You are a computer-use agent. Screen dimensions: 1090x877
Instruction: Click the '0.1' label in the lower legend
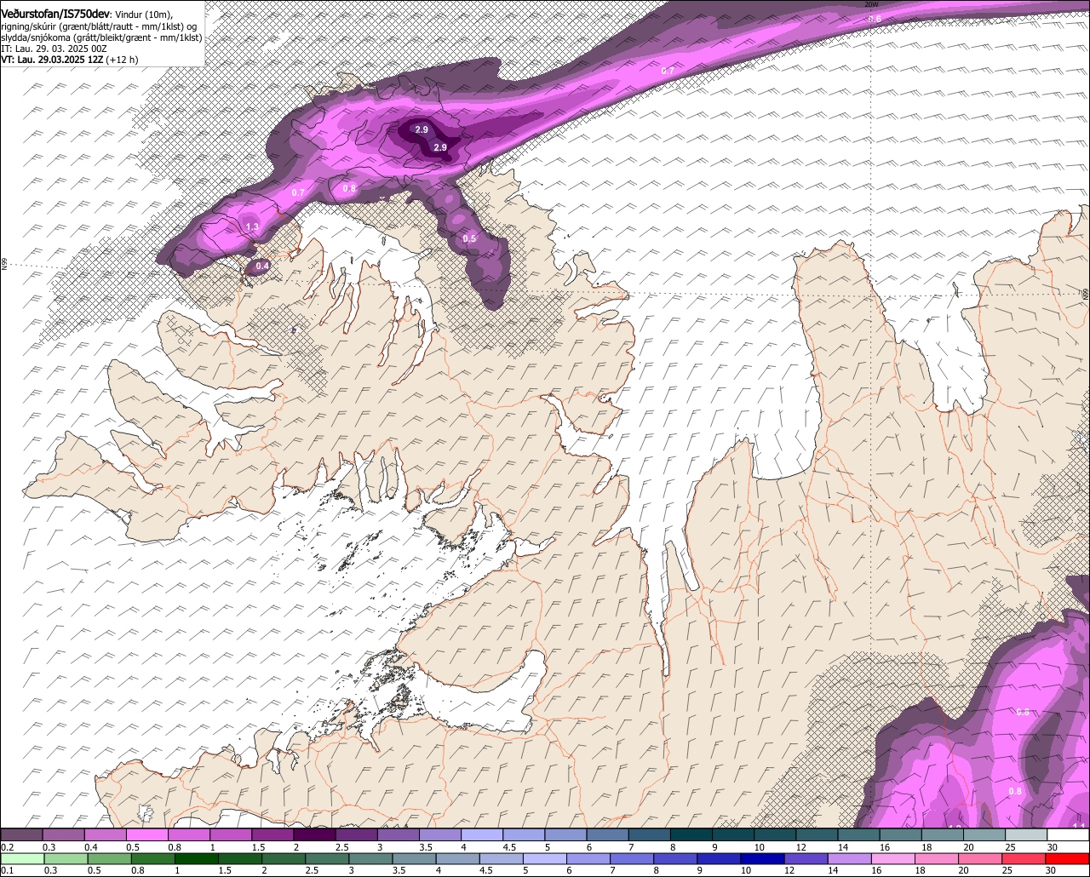pyautogui.click(x=7, y=871)
